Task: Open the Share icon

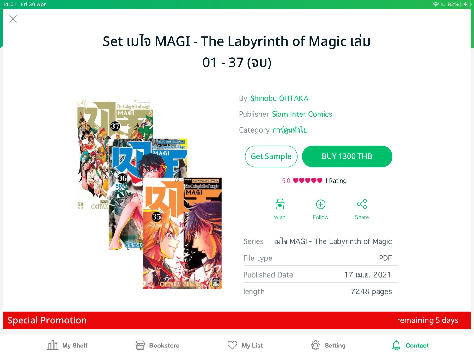Action: pyautogui.click(x=362, y=204)
